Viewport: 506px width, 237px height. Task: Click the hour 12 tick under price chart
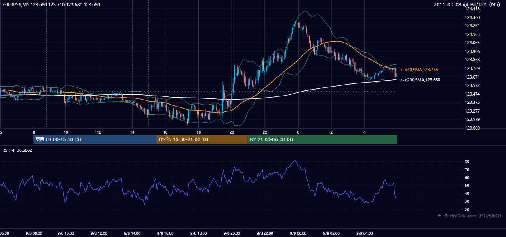99,132
